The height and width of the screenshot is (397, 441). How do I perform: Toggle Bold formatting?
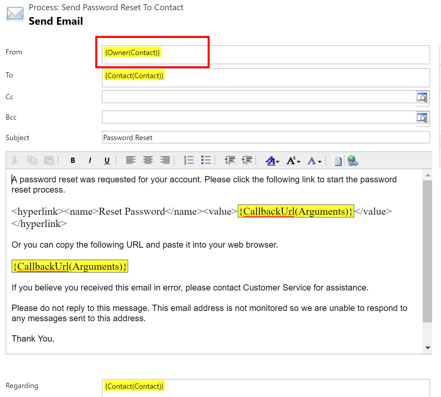(x=73, y=161)
